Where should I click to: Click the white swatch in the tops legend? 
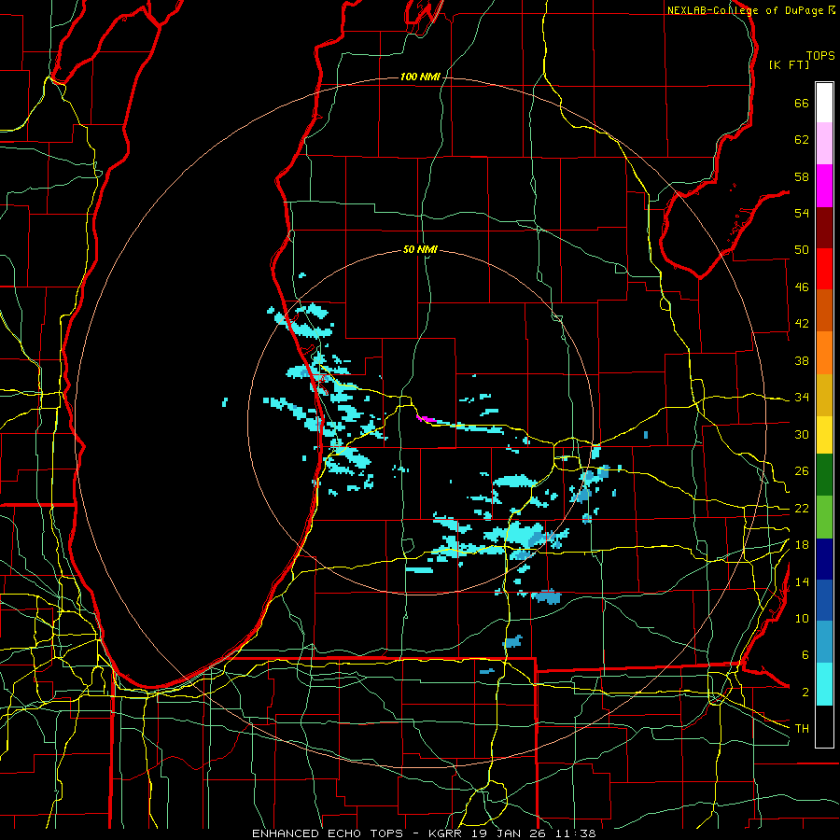click(x=824, y=103)
